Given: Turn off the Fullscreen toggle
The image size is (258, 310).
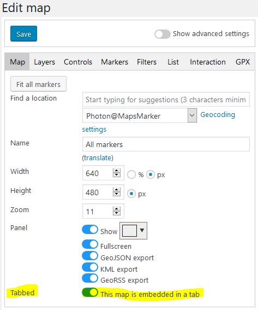Looking at the screenshot, I should pyautogui.click(x=90, y=244).
